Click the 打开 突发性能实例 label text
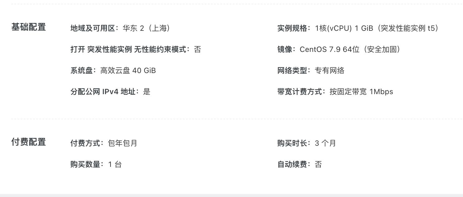Image resolution: width=463 pixels, height=197 pixels. (101, 49)
